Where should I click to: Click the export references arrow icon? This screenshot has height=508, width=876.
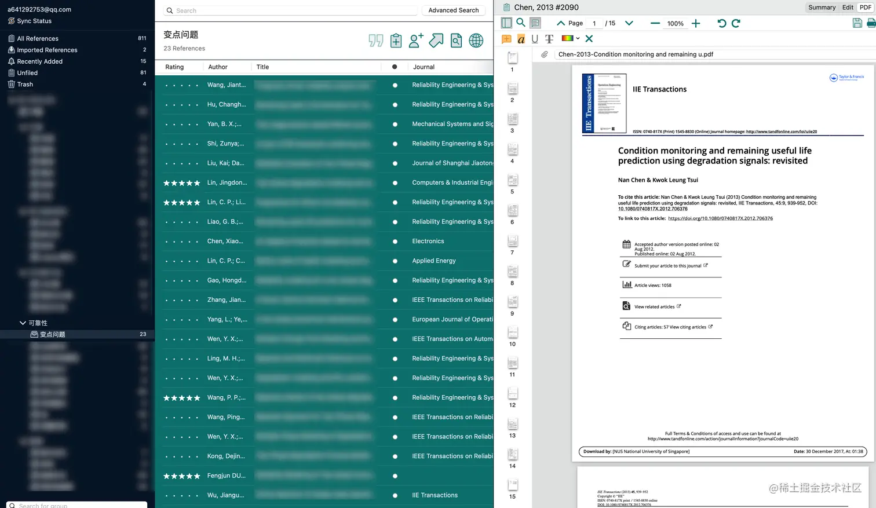click(436, 41)
